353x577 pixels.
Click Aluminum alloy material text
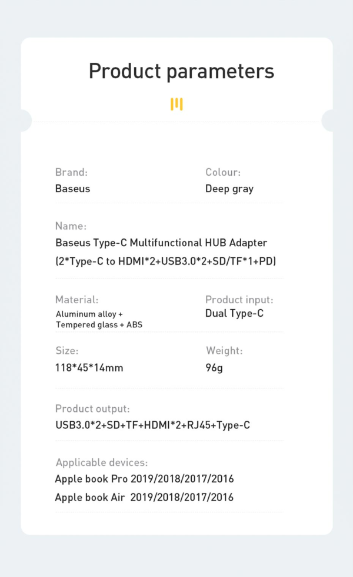89,314
